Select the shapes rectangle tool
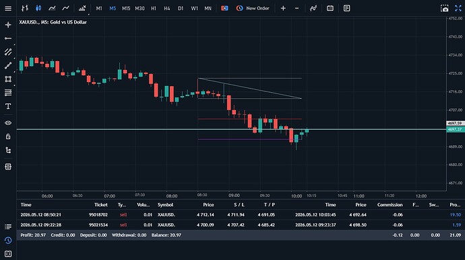This screenshot has height=260, width=465. click(x=8, y=79)
